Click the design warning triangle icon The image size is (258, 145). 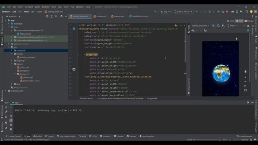pos(248,26)
